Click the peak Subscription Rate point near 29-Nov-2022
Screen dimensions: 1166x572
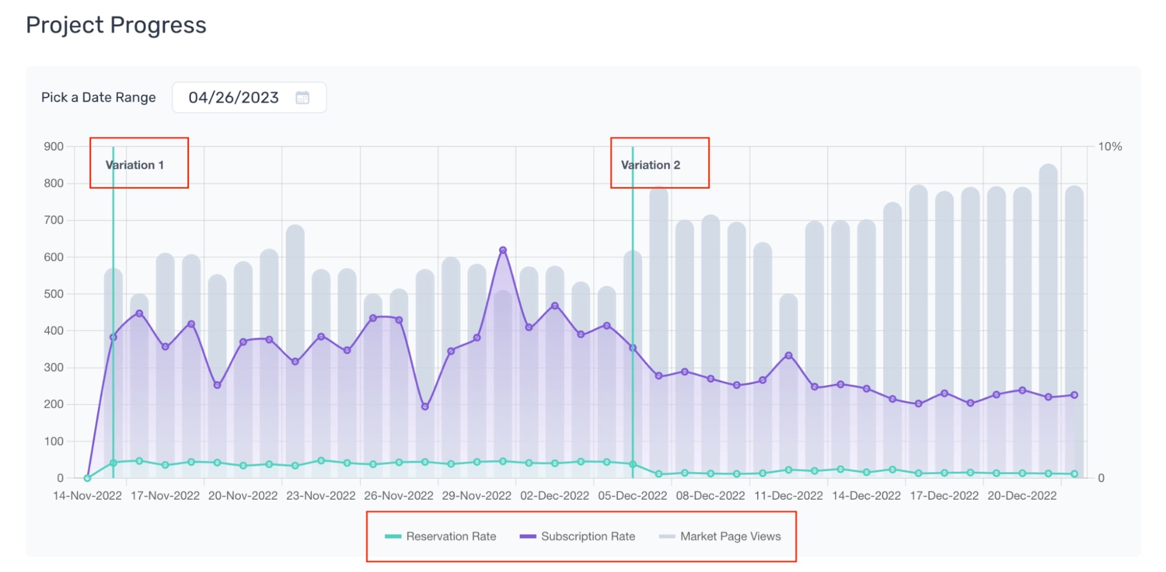pyautogui.click(x=503, y=249)
